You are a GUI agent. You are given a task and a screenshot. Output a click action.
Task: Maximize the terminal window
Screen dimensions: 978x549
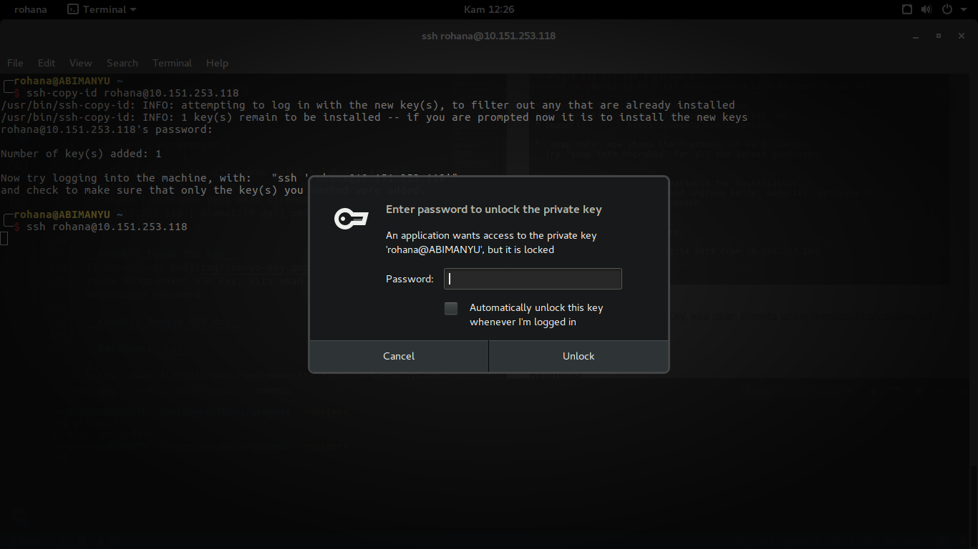coord(939,36)
